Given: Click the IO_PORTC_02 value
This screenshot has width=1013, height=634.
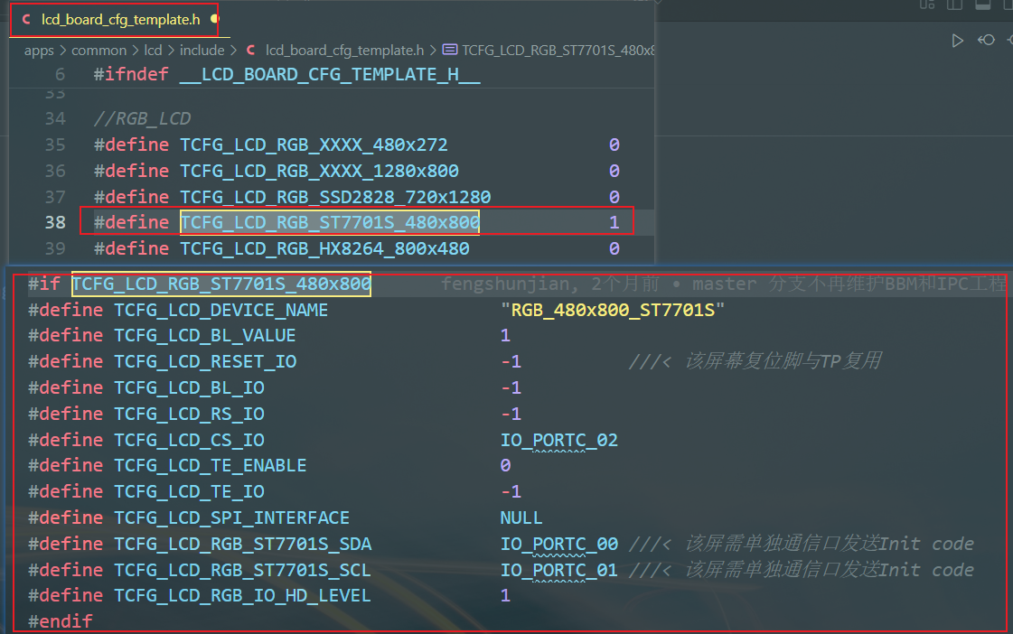Looking at the screenshot, I should tap(559, 441).
